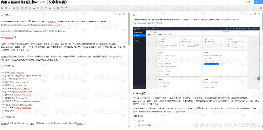Screen dimensions: 263x130
Task: Click the sync icon in the preview pane
Action: (255, 14)
